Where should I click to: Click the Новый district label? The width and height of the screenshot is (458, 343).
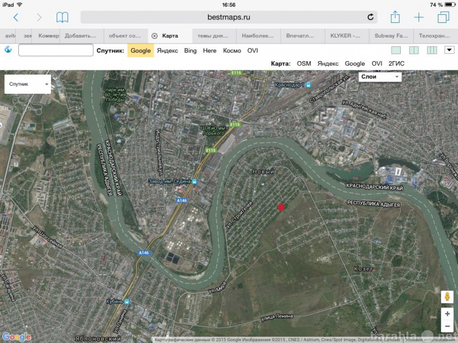(x=263, y=172)
